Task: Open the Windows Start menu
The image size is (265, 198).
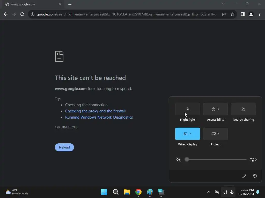Action: coord(104,192)
